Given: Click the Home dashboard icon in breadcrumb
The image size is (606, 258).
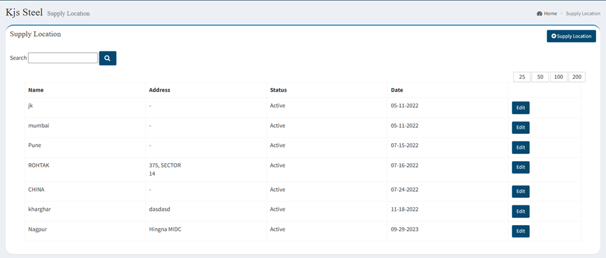Looking at the screenshot, I should 539,14.
